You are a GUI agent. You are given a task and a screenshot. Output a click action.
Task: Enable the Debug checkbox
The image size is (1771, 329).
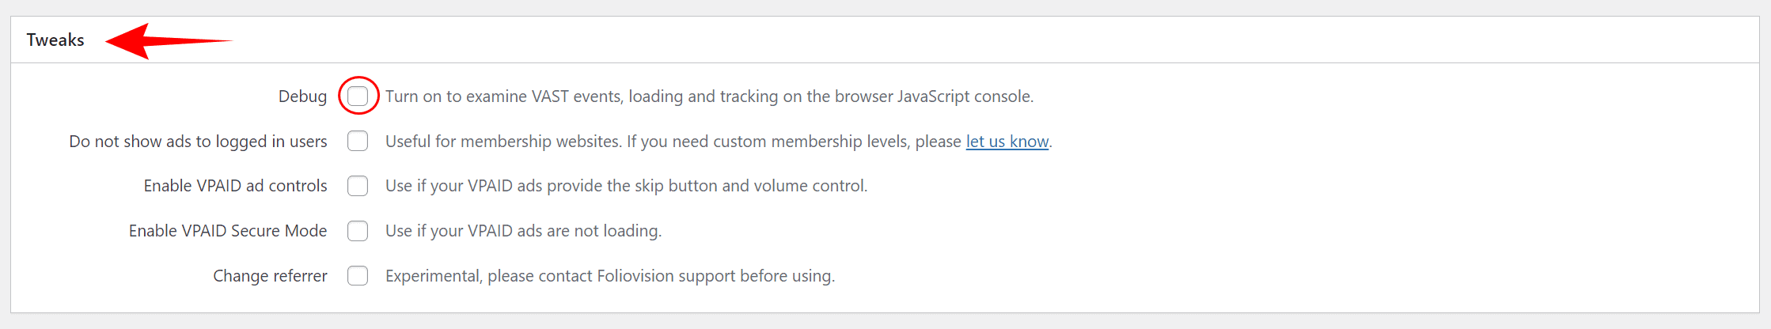[358, 96]
